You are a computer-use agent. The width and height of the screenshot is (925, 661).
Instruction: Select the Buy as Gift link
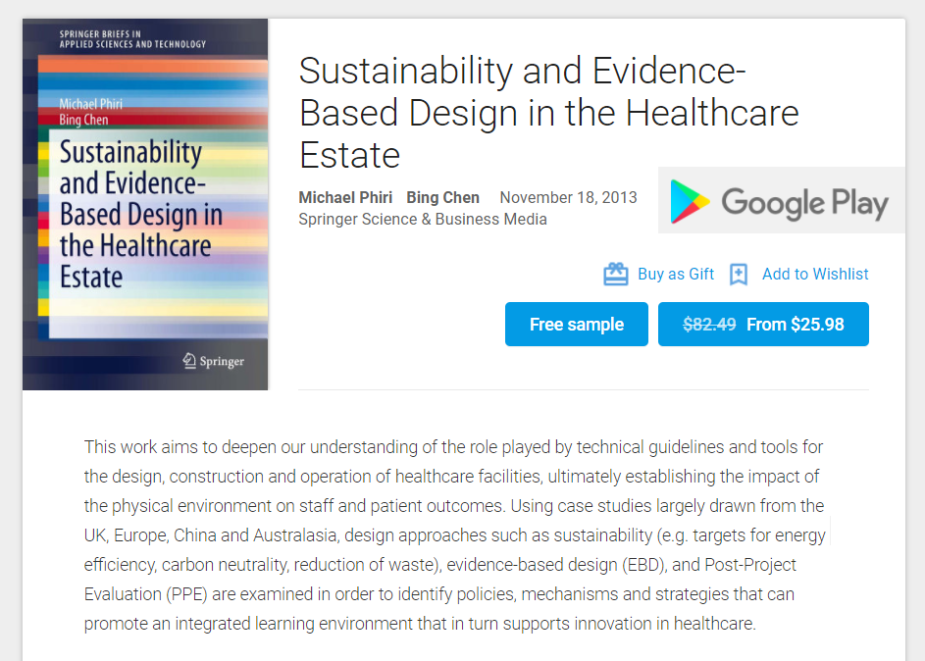(x=676, y=275)
